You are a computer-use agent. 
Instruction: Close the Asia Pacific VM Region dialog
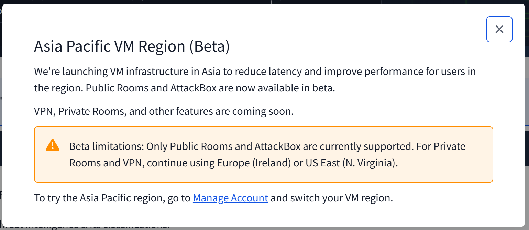coord(499,29)
